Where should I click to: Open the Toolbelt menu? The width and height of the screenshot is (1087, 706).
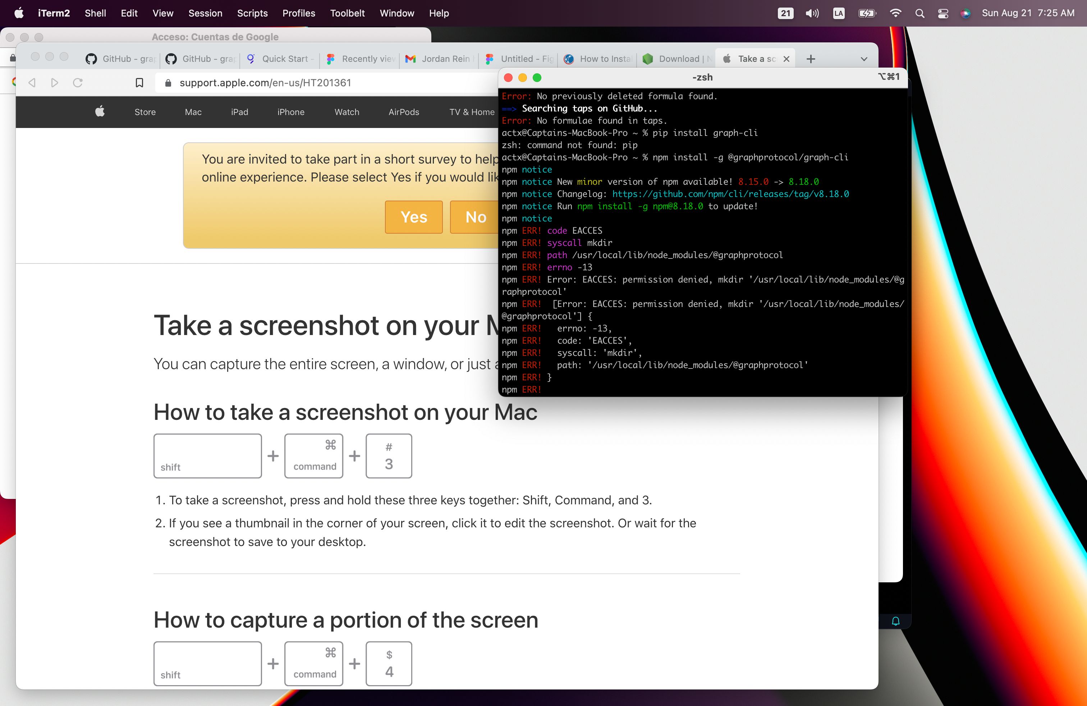(348, 13)
